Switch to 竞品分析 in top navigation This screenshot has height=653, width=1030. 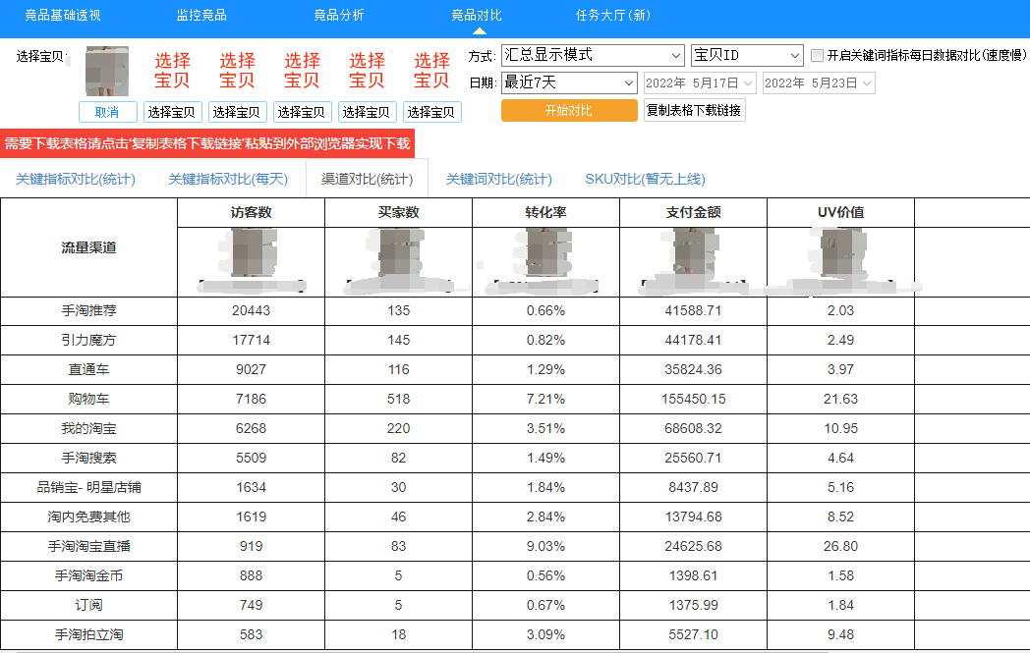pyautogui.click(x=339, y=15)
